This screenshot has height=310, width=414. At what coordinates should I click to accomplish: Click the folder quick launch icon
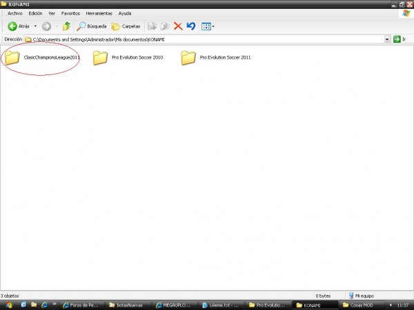click(34, 304)
